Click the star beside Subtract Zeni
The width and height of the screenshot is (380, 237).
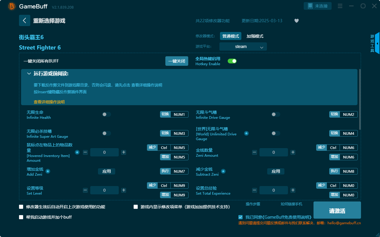point(223,171)
